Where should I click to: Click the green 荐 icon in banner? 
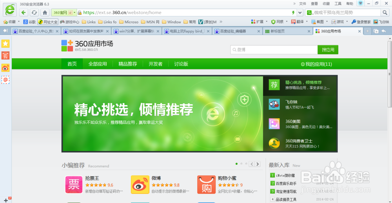(x=274, y=85)
